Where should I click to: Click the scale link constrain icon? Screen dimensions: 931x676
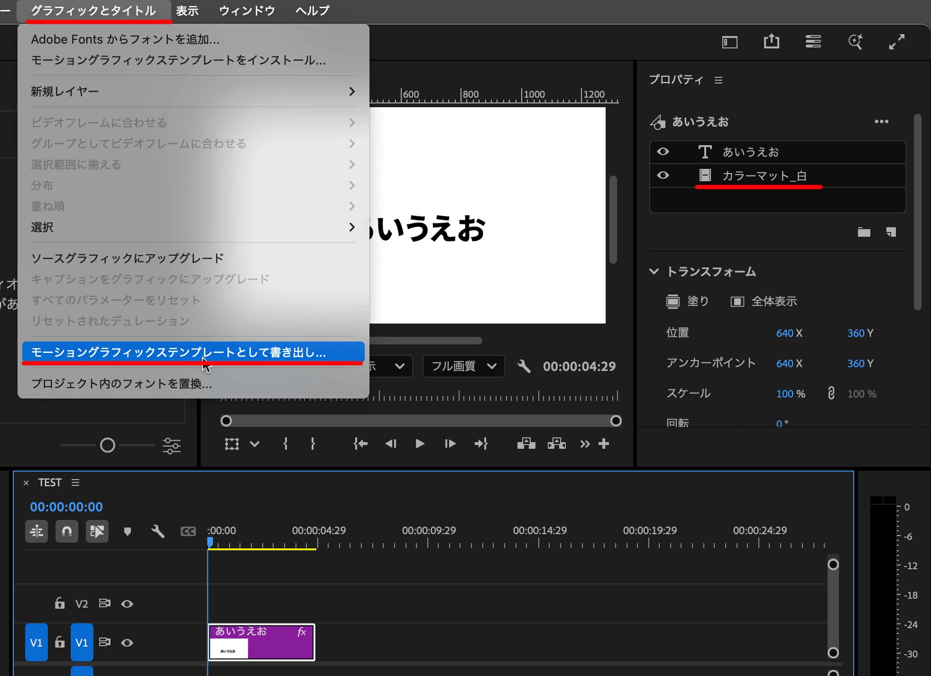(831, 393)
